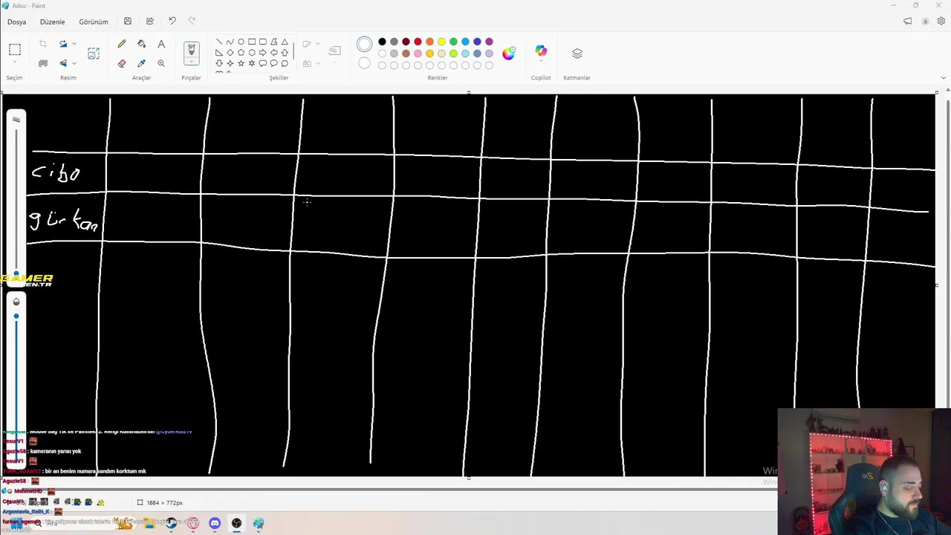Open Discord from the taskbar

(215, 523)
